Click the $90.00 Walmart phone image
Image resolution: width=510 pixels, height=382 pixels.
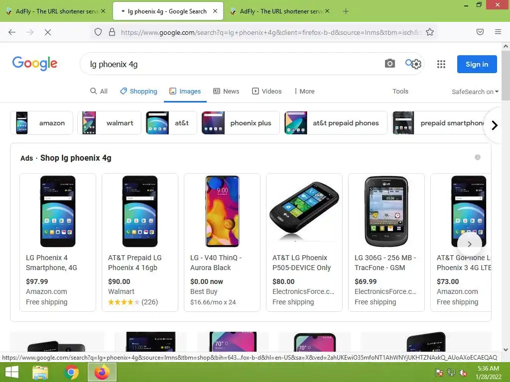tap(140, 211)
